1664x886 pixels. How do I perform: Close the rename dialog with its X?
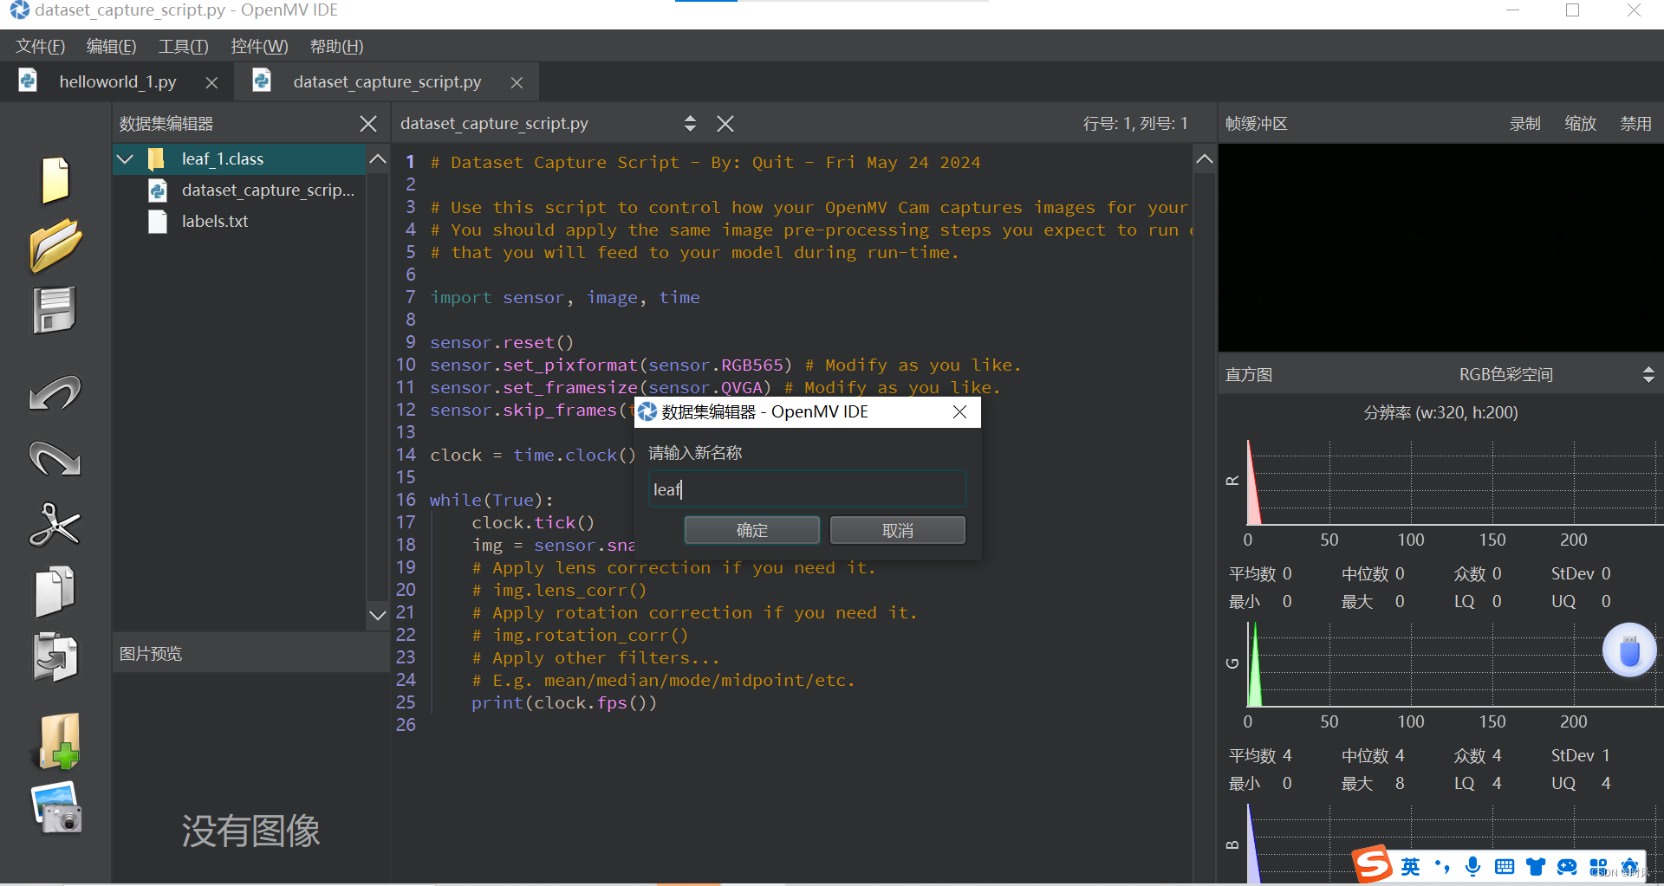(959, 412)
